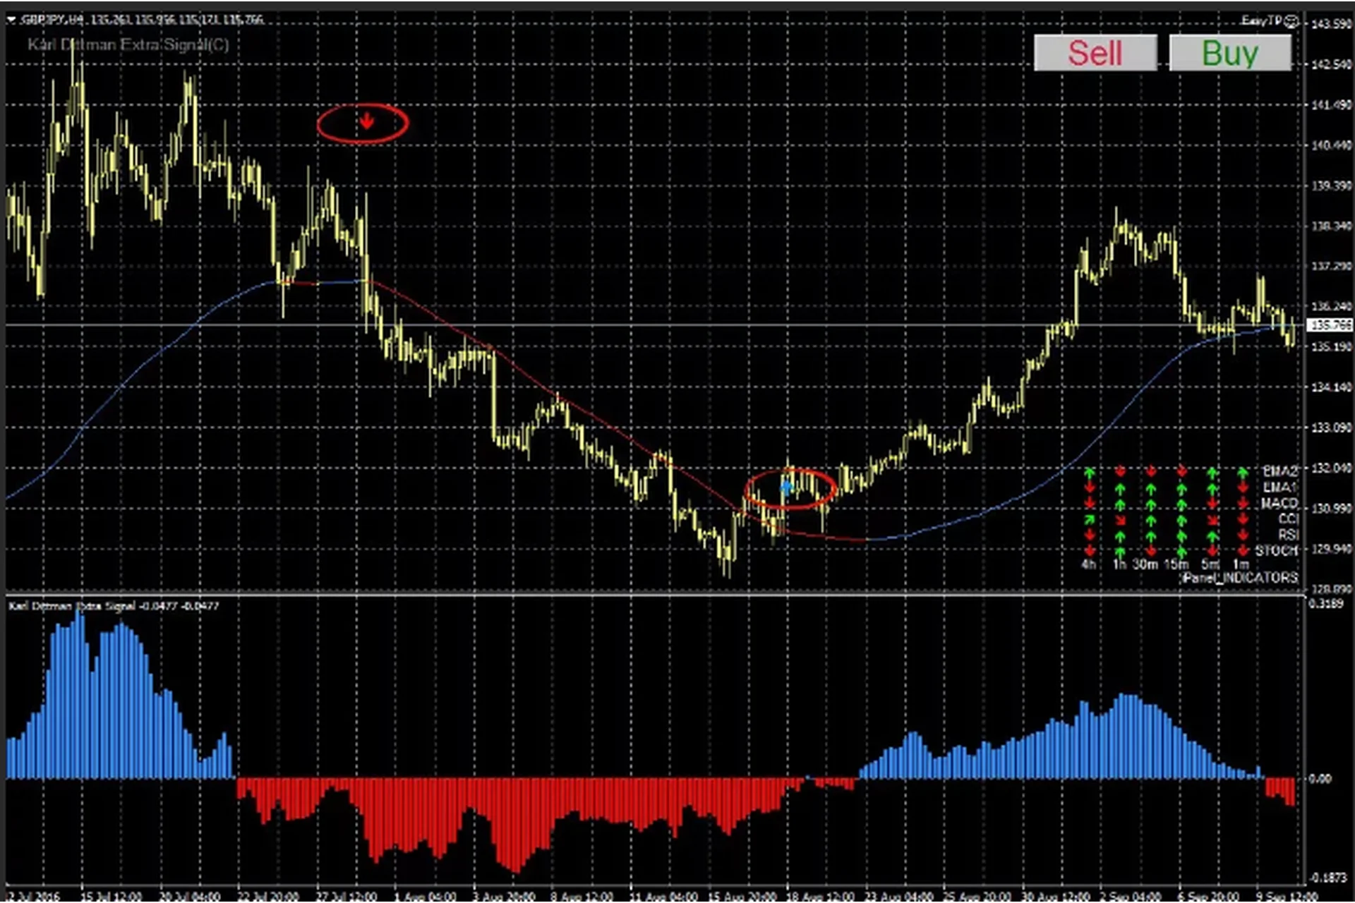Image resolution: width=1355 pixels, height=903 pixels.
Task: Click the current price tag 135.766 on the price axis
Action: pyautogui.click(x=1330, y=325)
